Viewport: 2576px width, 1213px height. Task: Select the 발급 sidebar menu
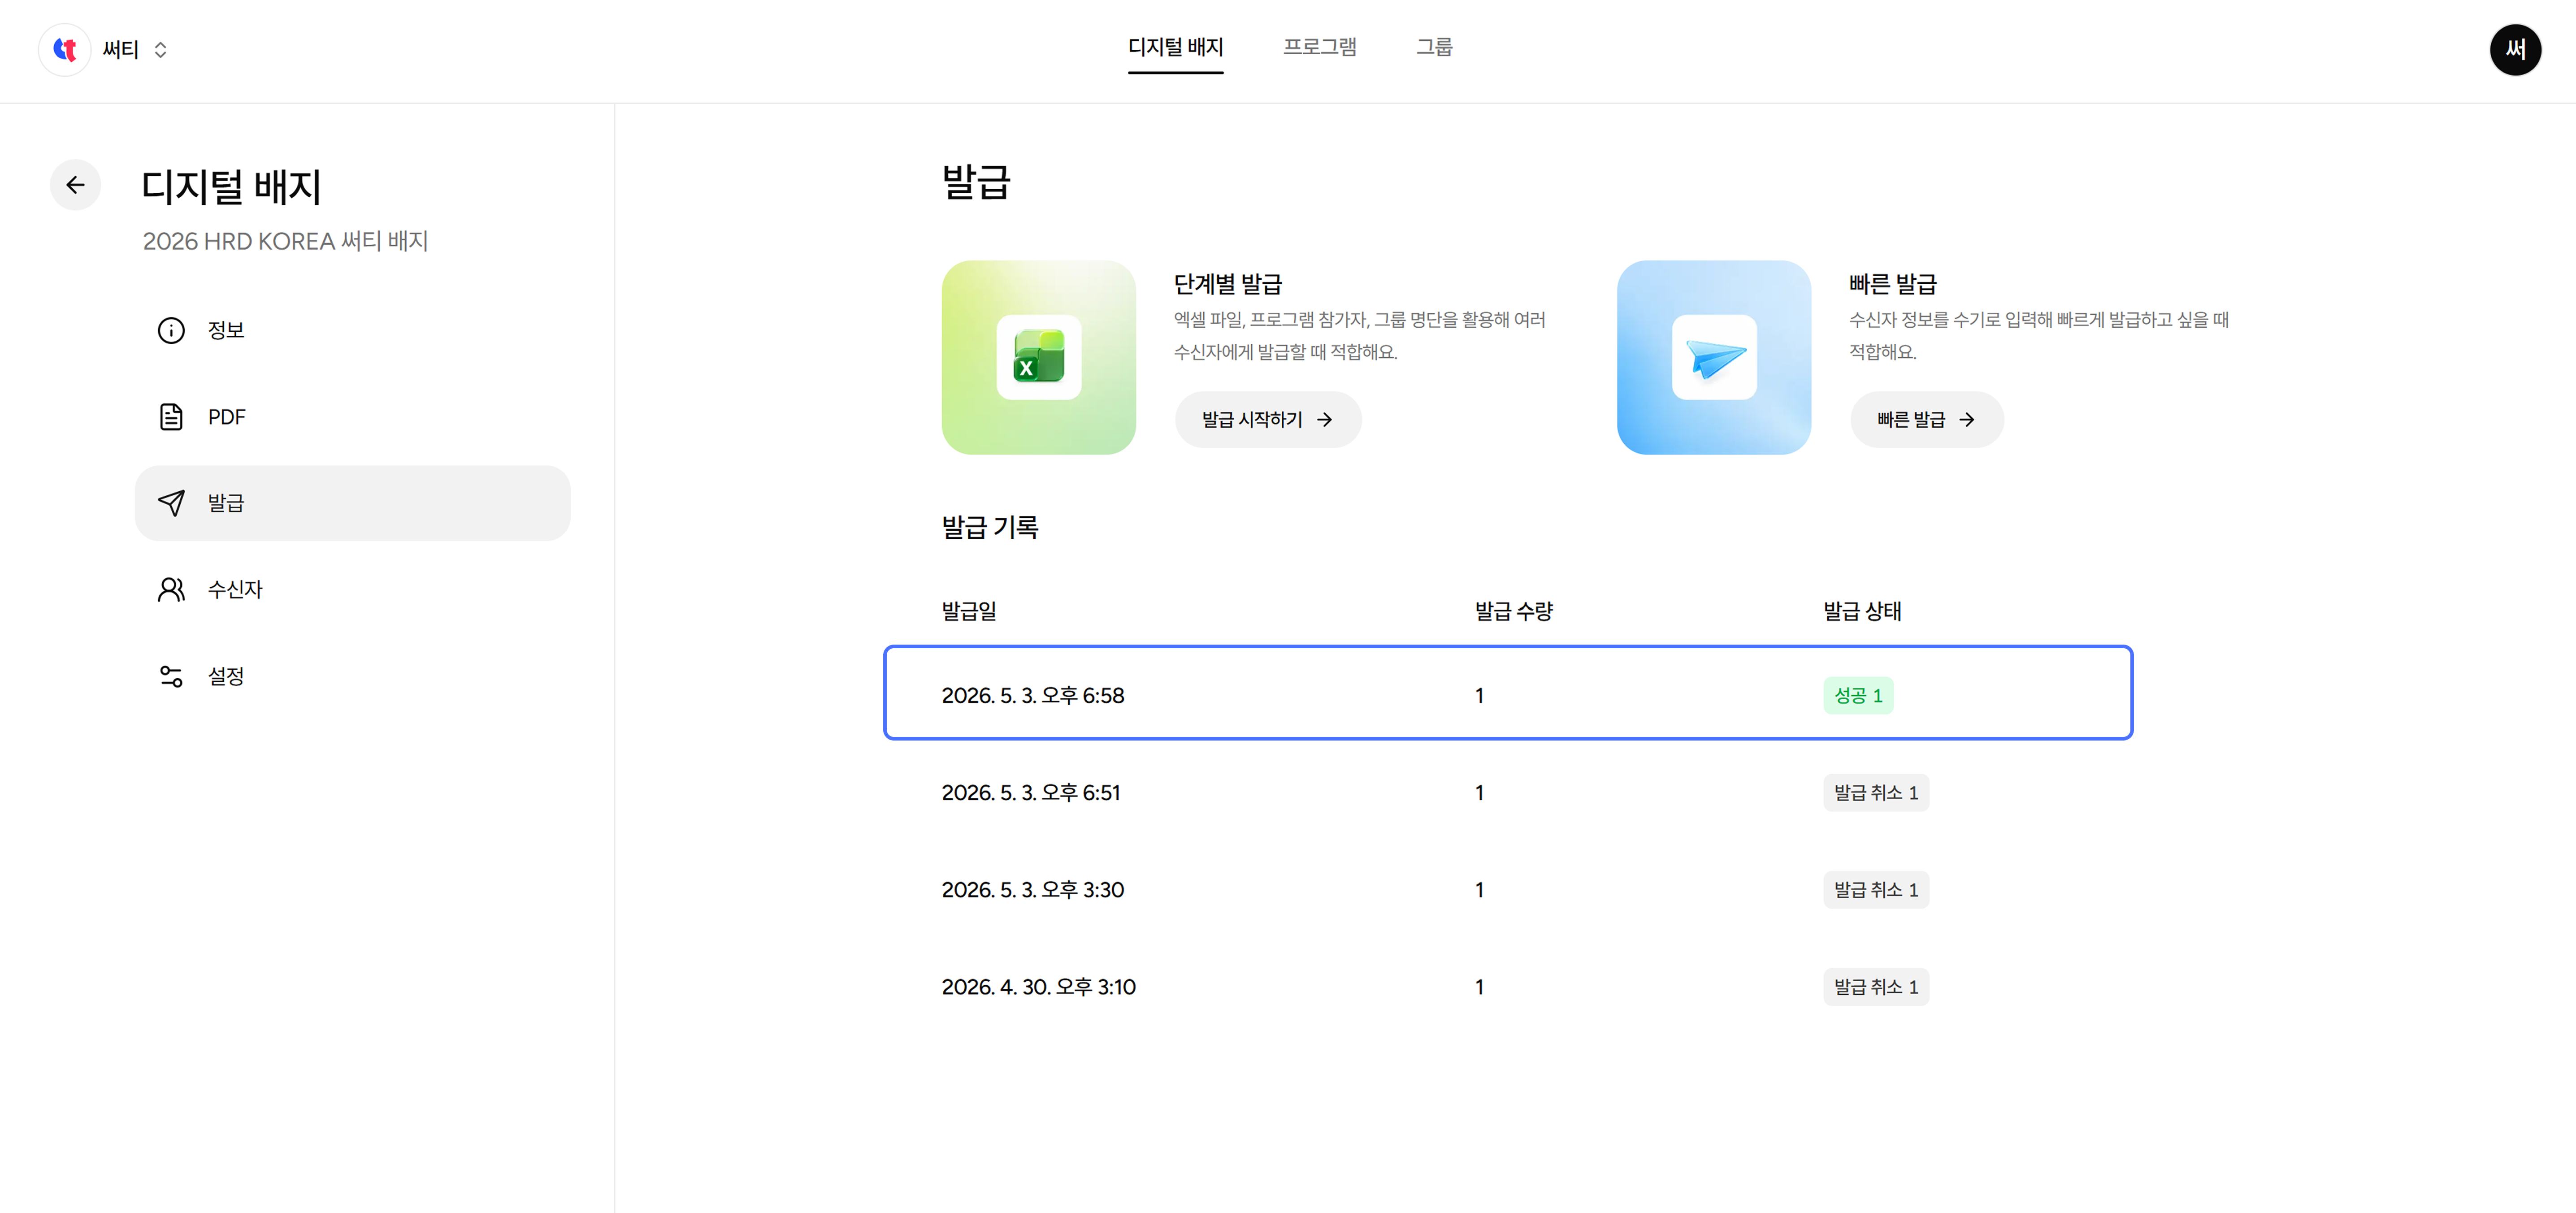pyautogui.click(x=352, y=503)
